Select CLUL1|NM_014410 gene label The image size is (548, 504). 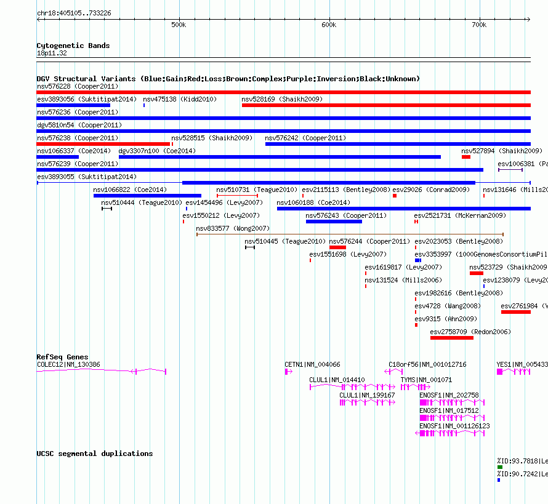point(337,380)
